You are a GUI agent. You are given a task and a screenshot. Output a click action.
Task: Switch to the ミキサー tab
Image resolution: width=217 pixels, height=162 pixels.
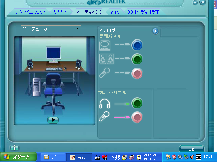[x=61, y=12]
